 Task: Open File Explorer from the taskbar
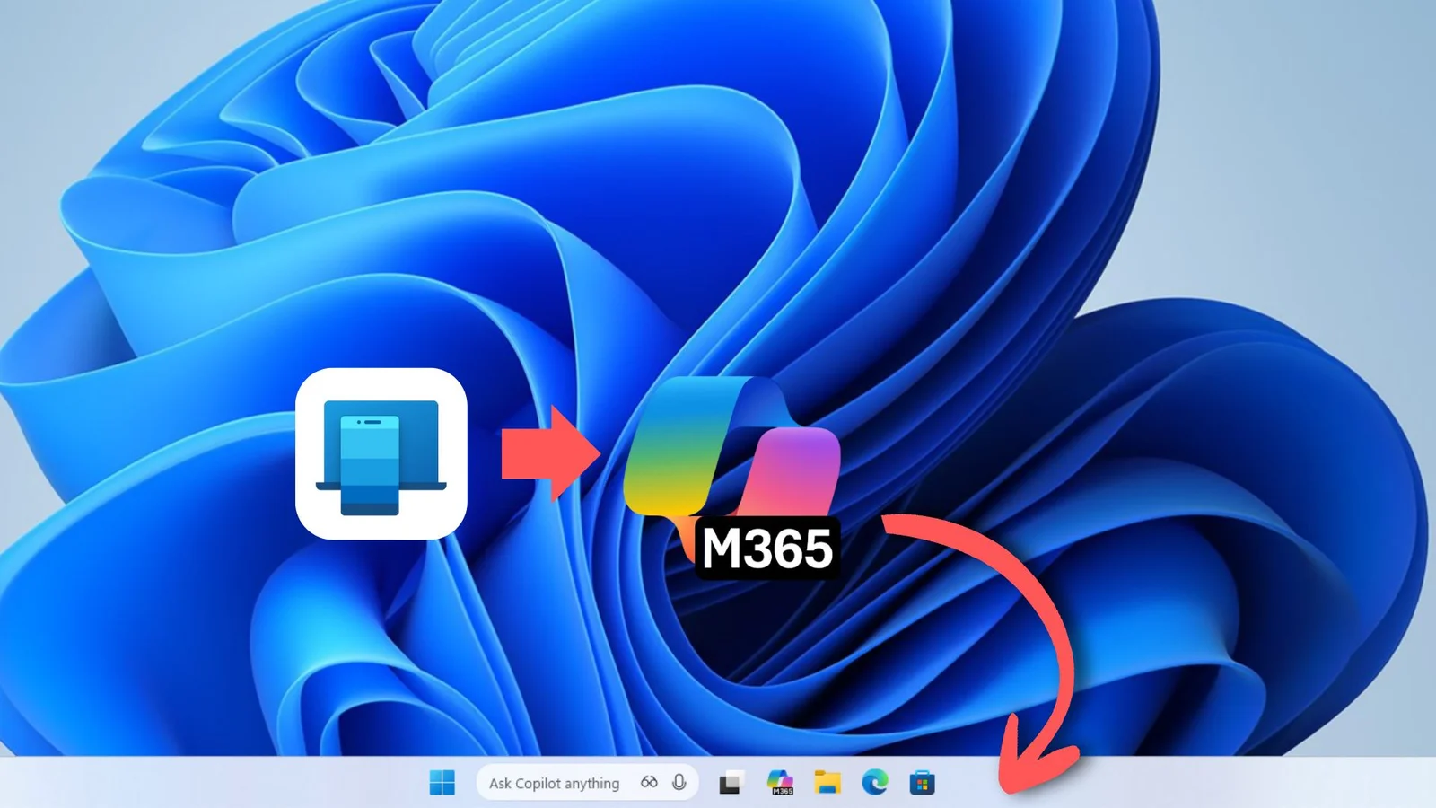[x=827, y=783]
